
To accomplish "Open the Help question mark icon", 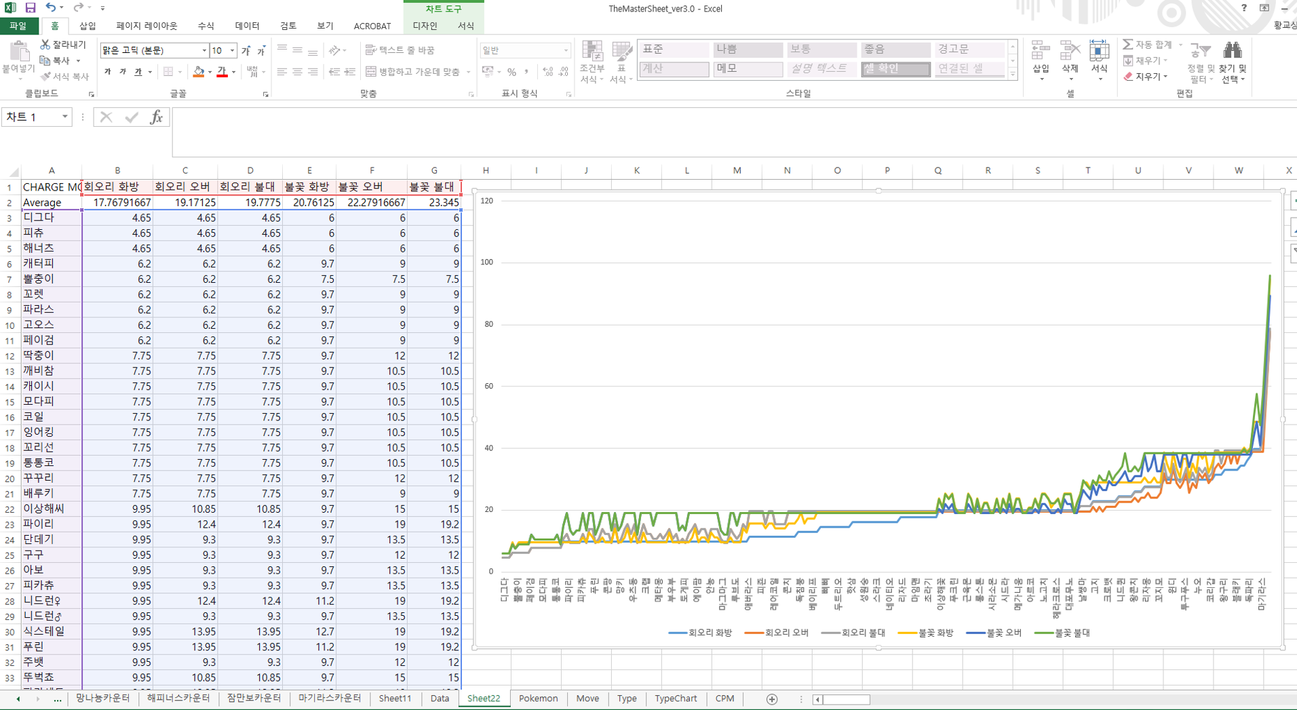I will tap(1244, 8).
